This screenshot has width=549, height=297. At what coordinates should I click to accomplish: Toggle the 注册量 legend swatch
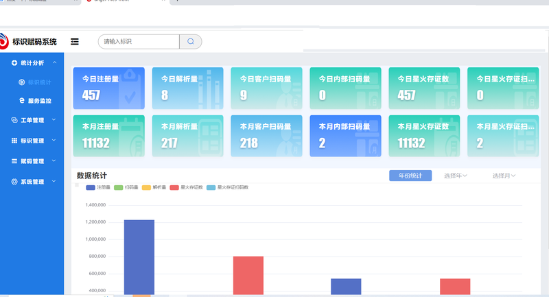(x=91, y=187)
